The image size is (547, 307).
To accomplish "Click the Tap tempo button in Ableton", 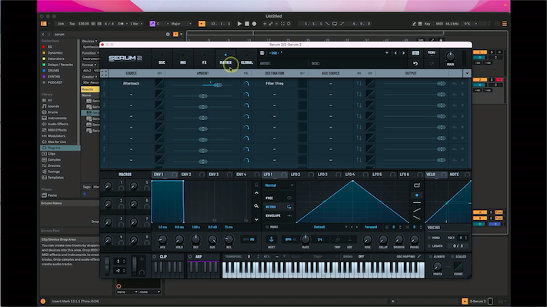I will point(72,24).
